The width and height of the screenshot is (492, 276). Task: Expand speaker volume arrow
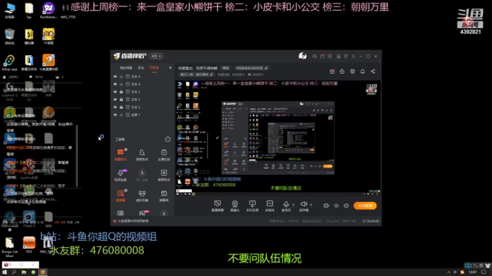[311, 205]
